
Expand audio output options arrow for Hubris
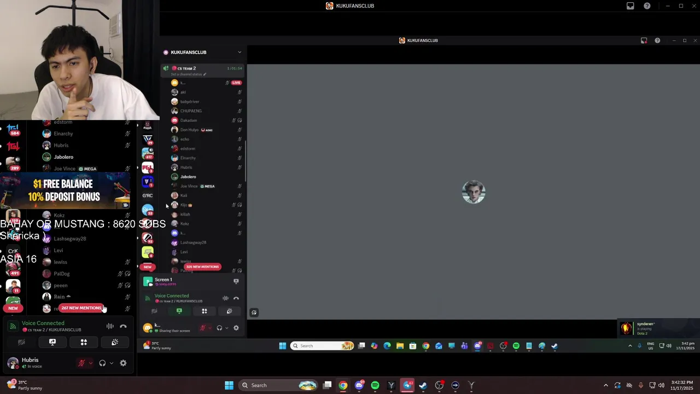click(x=111, y=363)
